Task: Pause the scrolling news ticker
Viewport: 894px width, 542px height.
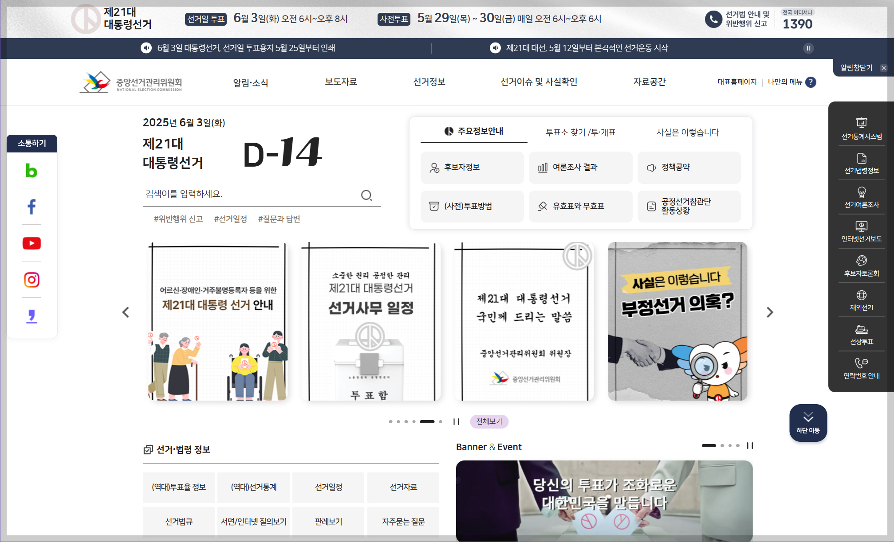Action: pyautogui.click(x=808, y=48)
